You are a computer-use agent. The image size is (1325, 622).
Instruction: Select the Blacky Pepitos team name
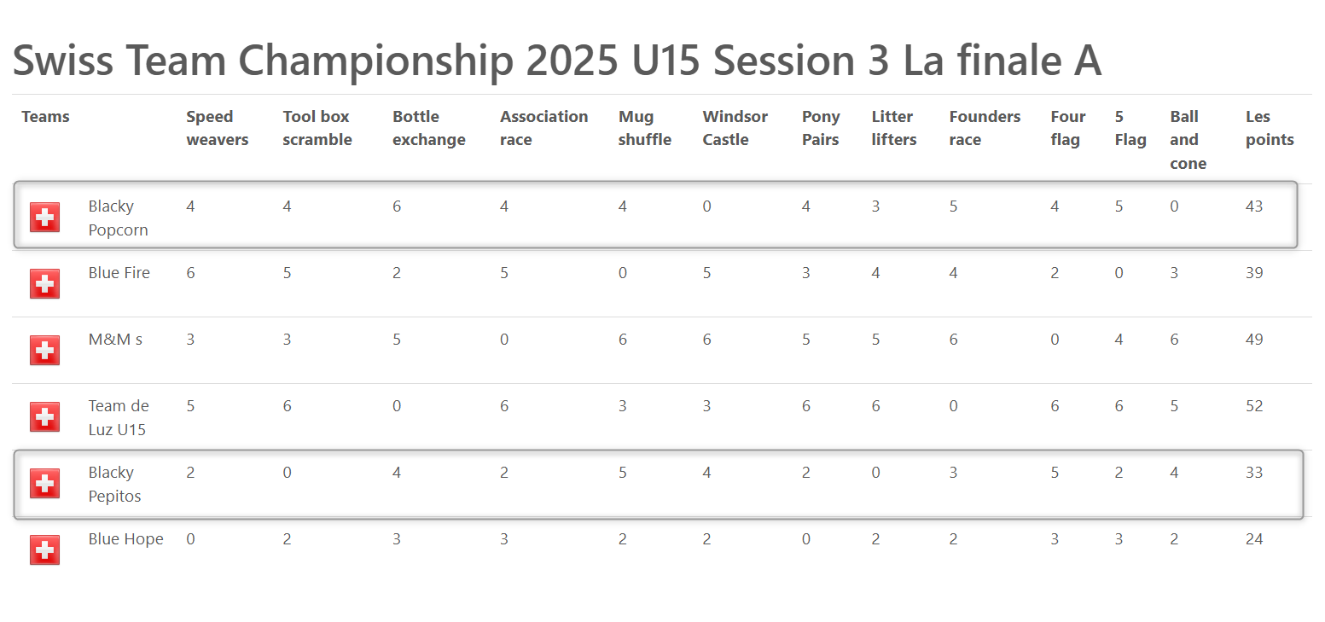click(115, 485)
